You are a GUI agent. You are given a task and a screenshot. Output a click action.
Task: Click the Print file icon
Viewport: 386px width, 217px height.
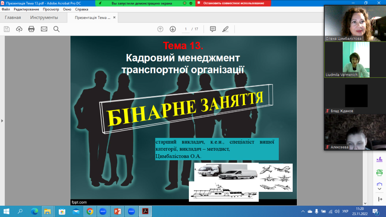click(x=31, y=29)
